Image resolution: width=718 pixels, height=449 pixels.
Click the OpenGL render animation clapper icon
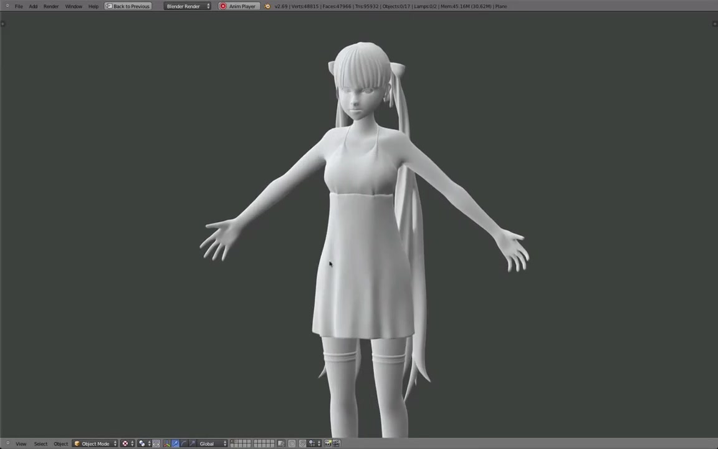pos(337,443)
